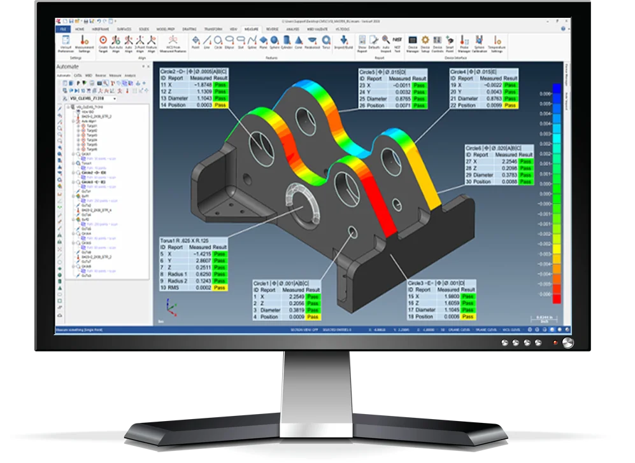Collapse the Auto Align1 tree node
This screenshot has height=463, width=635.
click(x=75, y=121)
